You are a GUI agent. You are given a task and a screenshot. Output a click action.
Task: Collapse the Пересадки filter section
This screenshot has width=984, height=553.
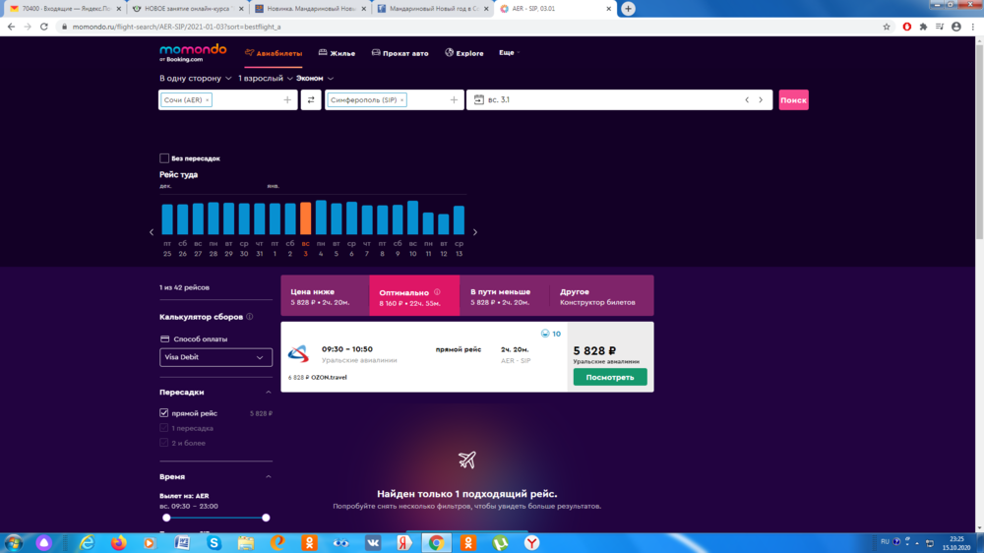pos(269,392)
